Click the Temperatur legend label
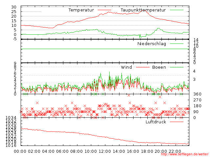Screen dimensions: 210x157 pyautogui.click(x=81, y=10)
